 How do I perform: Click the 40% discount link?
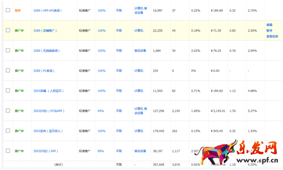click(101, 111)
